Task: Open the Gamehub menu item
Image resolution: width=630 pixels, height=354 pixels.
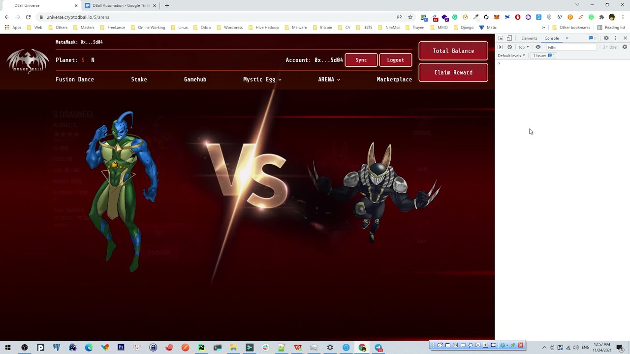Action: 195,79
